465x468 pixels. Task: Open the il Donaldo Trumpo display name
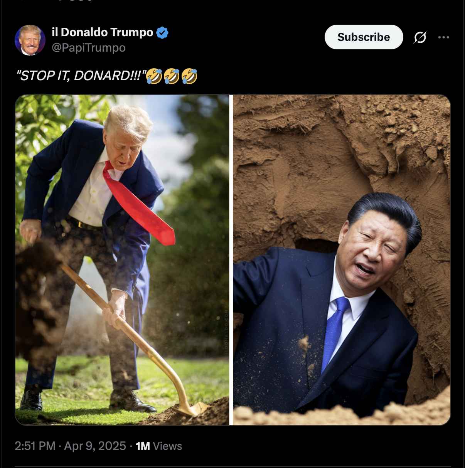pyautogui.click(x=103, y=32)
